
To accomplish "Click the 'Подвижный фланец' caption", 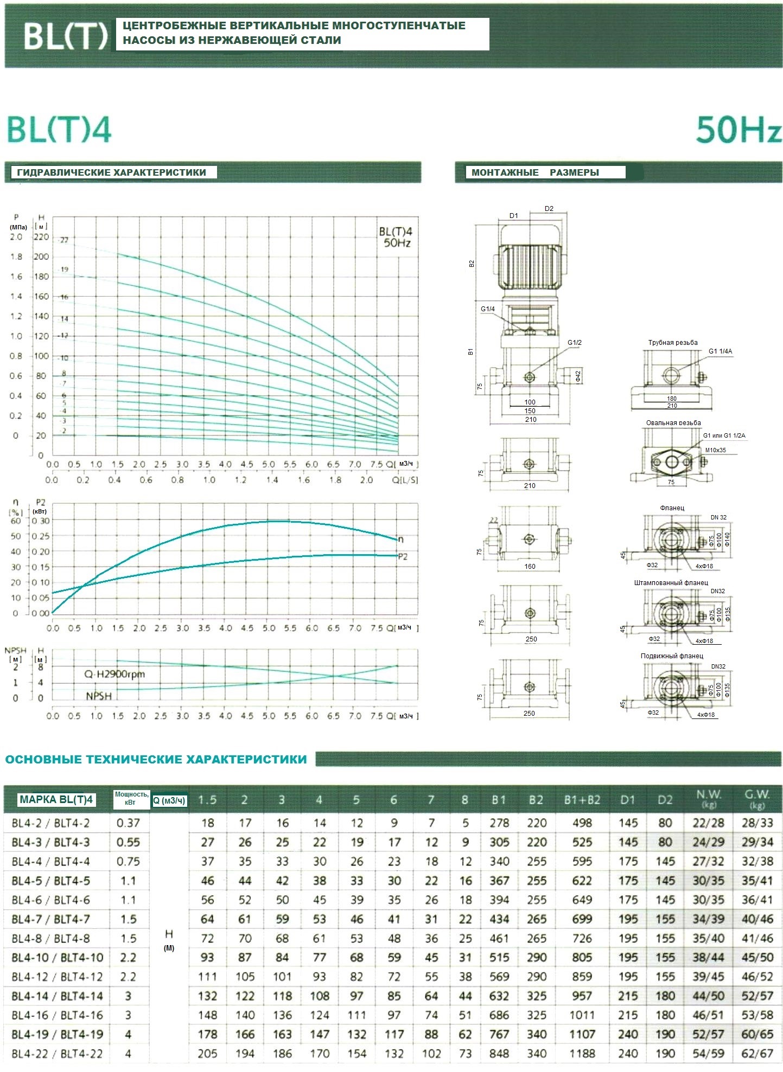I will pyautogui.click(x=672, y=656).
